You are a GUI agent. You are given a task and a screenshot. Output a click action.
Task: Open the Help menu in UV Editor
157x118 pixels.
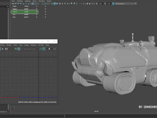click(47, 45)
